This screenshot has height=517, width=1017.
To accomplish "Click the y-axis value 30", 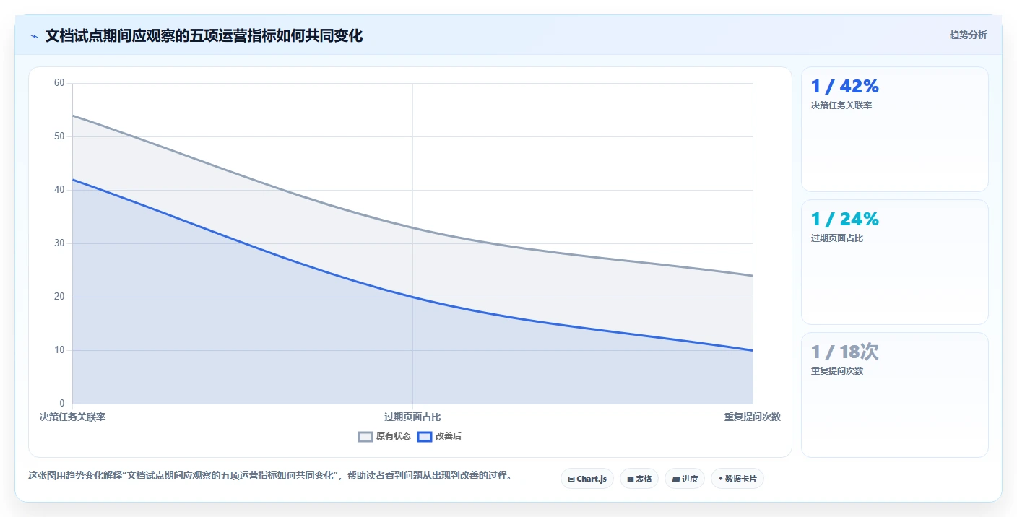I will coord(59,243).
